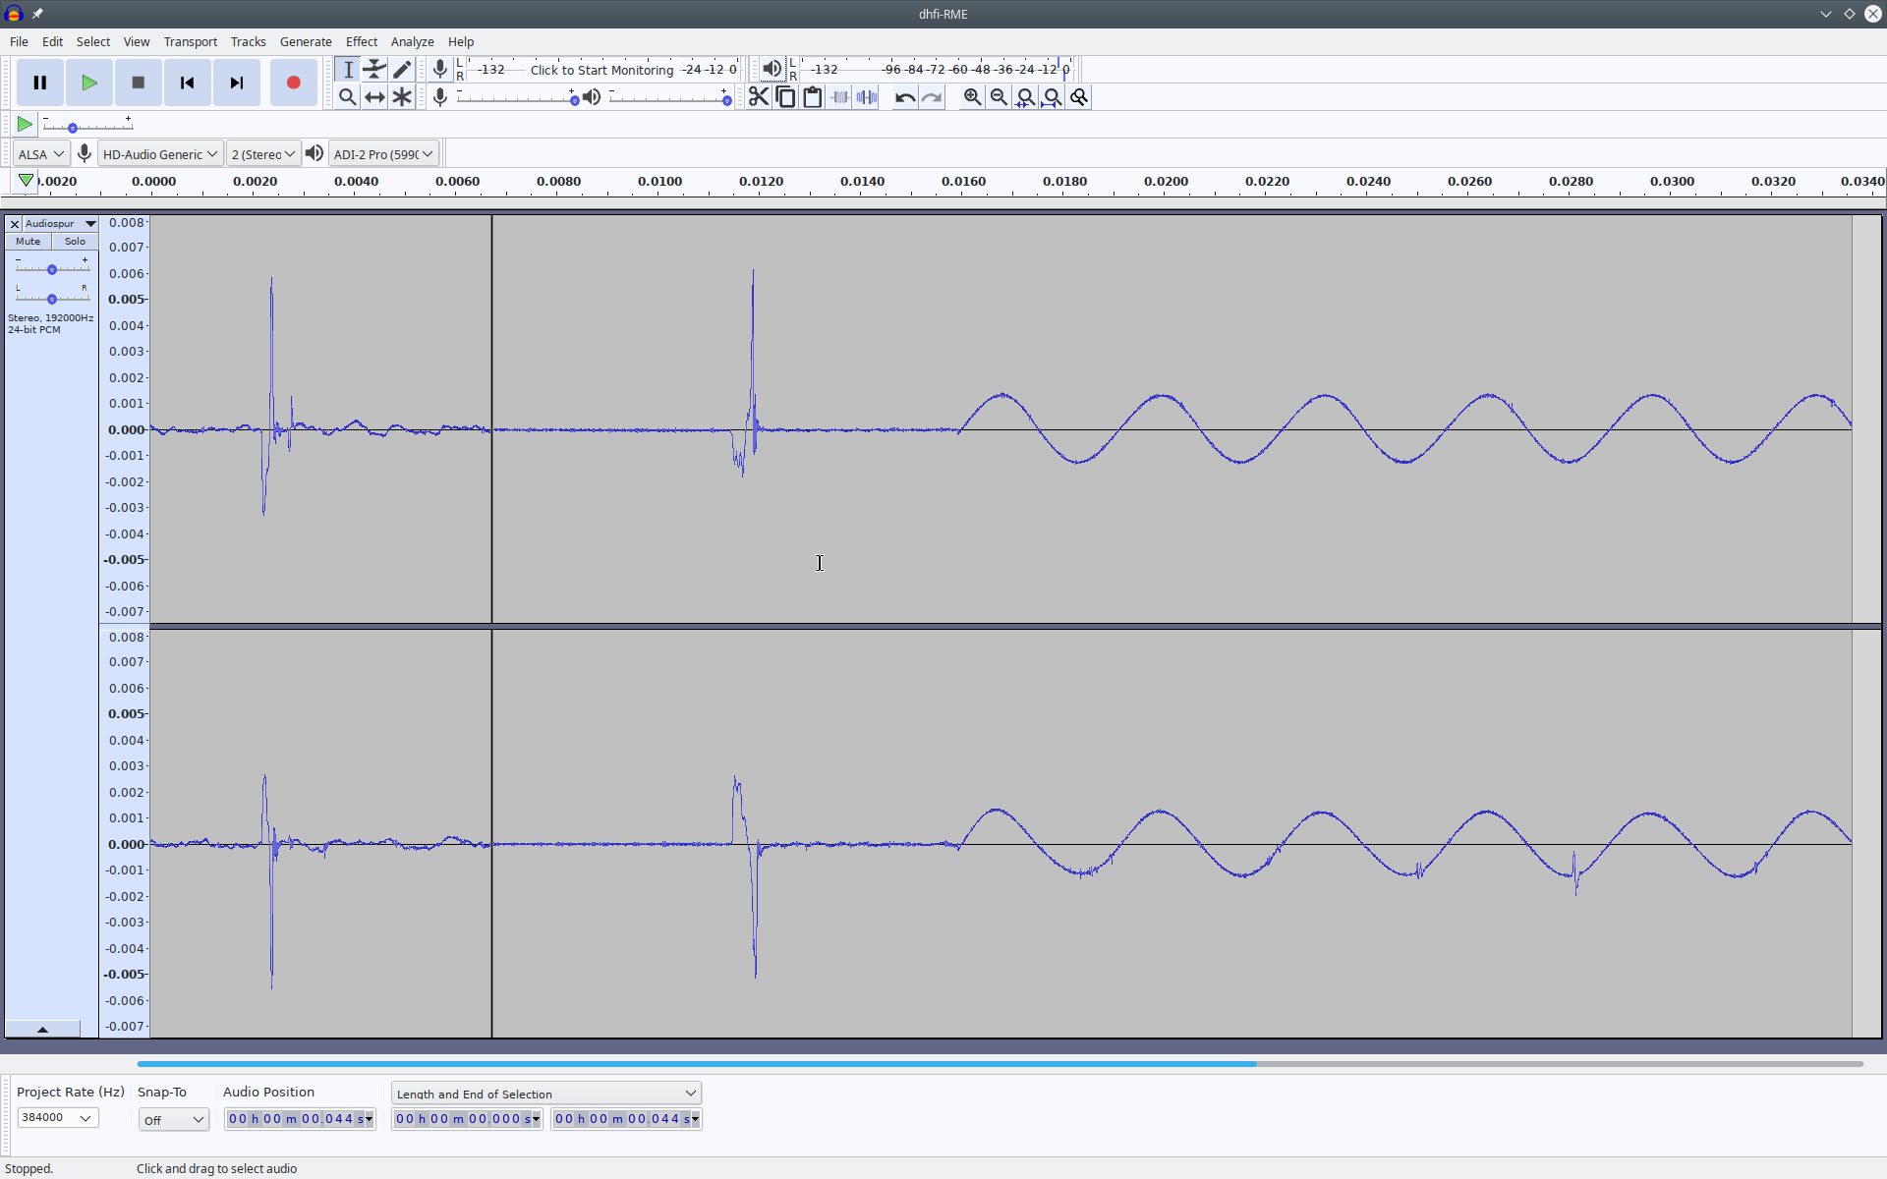The width and height of the screenshot is (1887, 1179).
Task: Open the Edit menu
Action: [52, 41]
